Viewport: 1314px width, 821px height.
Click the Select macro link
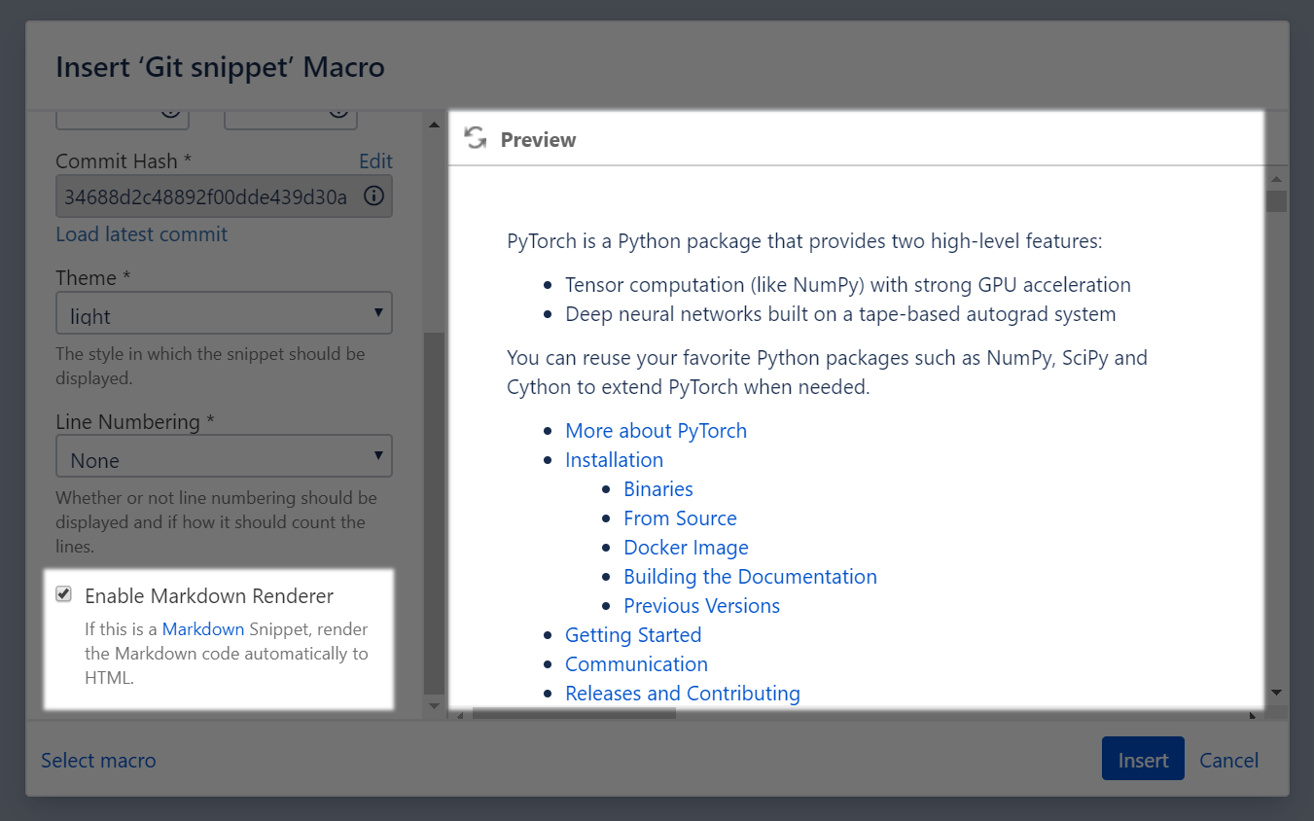tap(98, 760)
